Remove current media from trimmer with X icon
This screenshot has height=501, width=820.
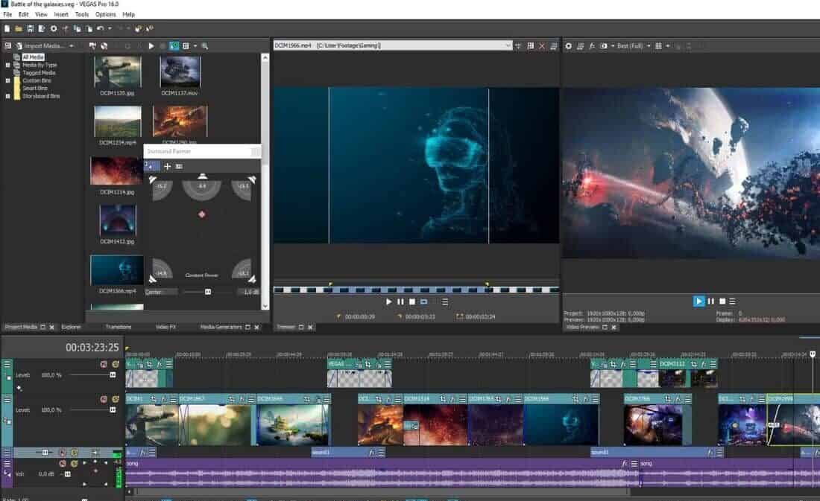point(542,46)
